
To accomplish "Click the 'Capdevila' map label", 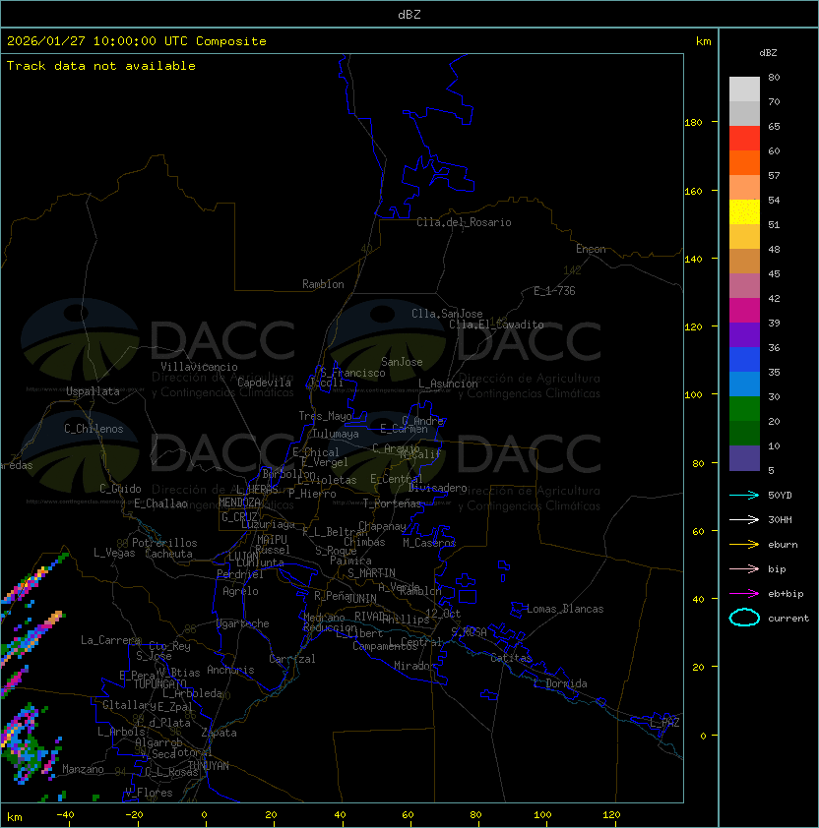I will click(264, 383).
